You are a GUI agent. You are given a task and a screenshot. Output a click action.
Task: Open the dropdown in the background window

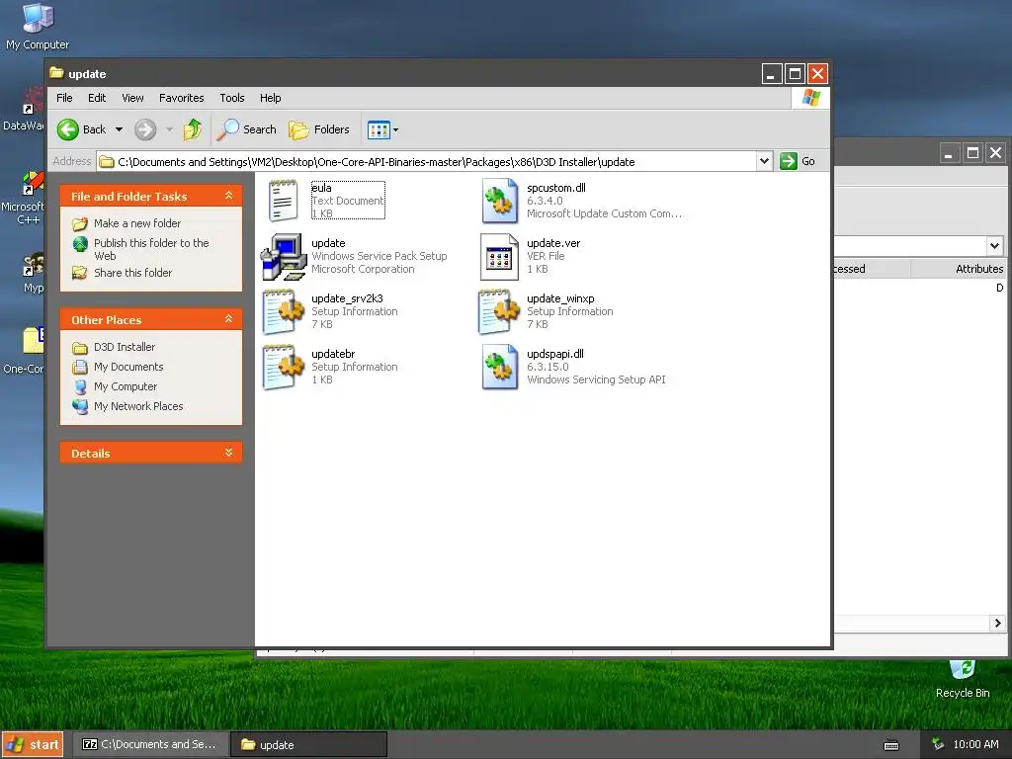994,245
